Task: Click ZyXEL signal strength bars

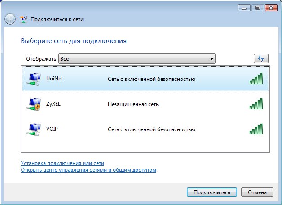Action: click(256, 104)
